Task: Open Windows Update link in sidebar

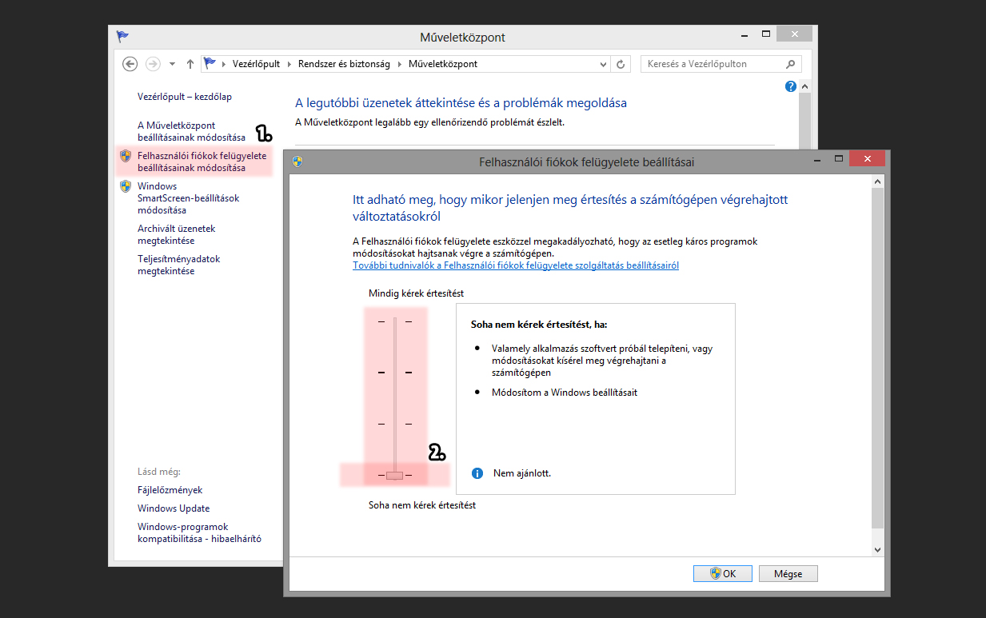Action: pos(174,508)
